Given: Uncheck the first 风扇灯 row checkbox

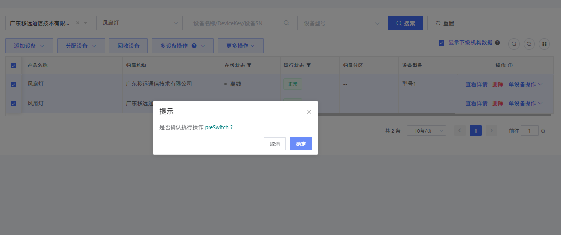Looking at the screenshot, I should tap(14, 84).
